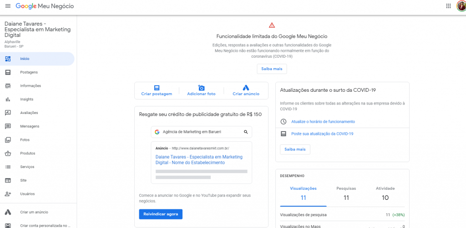Switch to the Visualizações tab
466x228 pixels.
[x=303, y=193]
